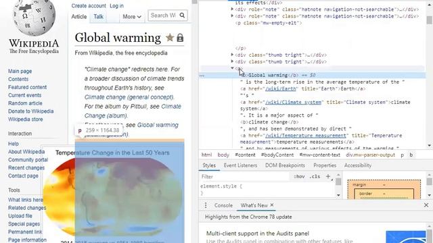Click the border box in box model
This screenshot has width=433, height=243.
[x=384, y=194]
